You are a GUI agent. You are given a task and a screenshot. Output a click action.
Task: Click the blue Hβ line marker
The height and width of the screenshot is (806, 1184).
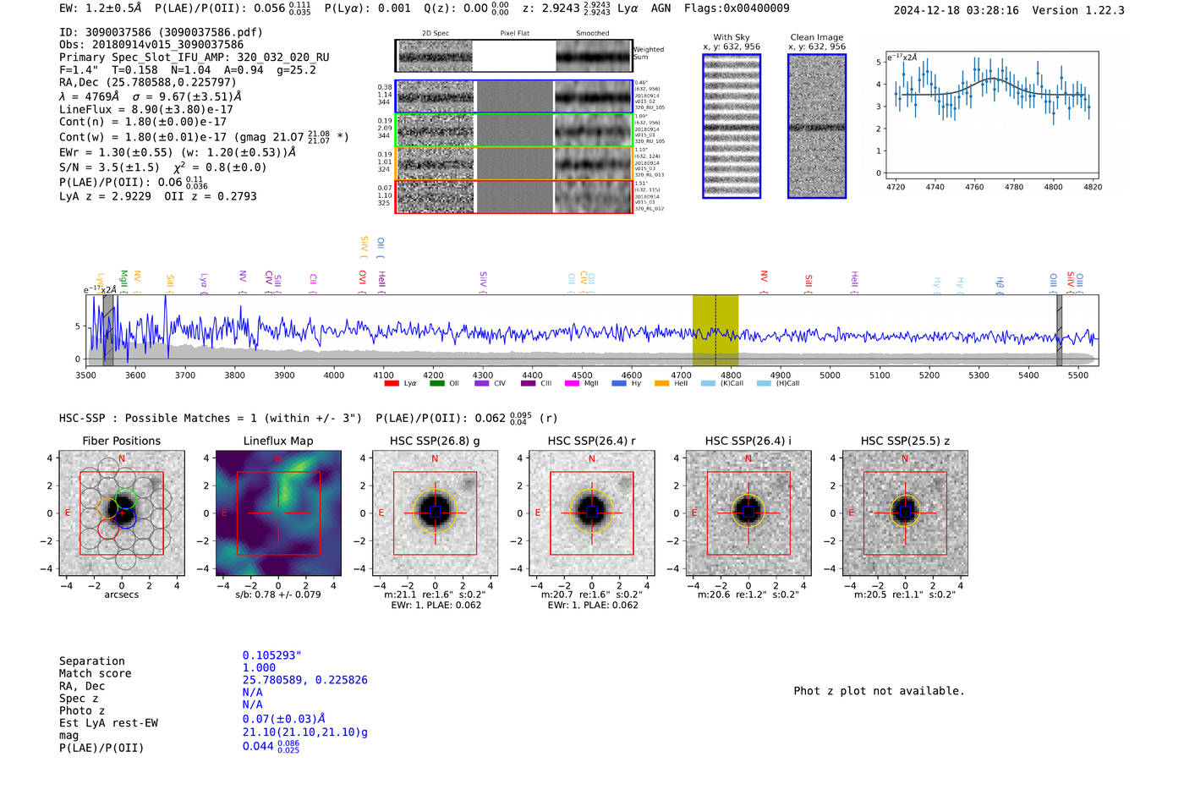(1000, 283)
